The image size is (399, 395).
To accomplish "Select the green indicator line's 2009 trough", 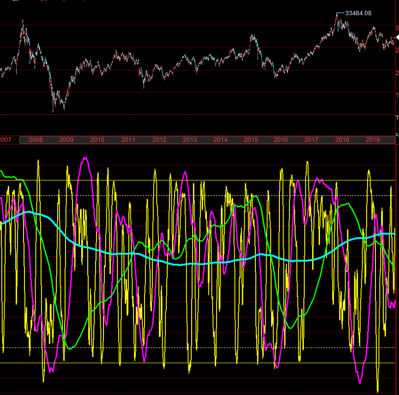I will [70, 348].
